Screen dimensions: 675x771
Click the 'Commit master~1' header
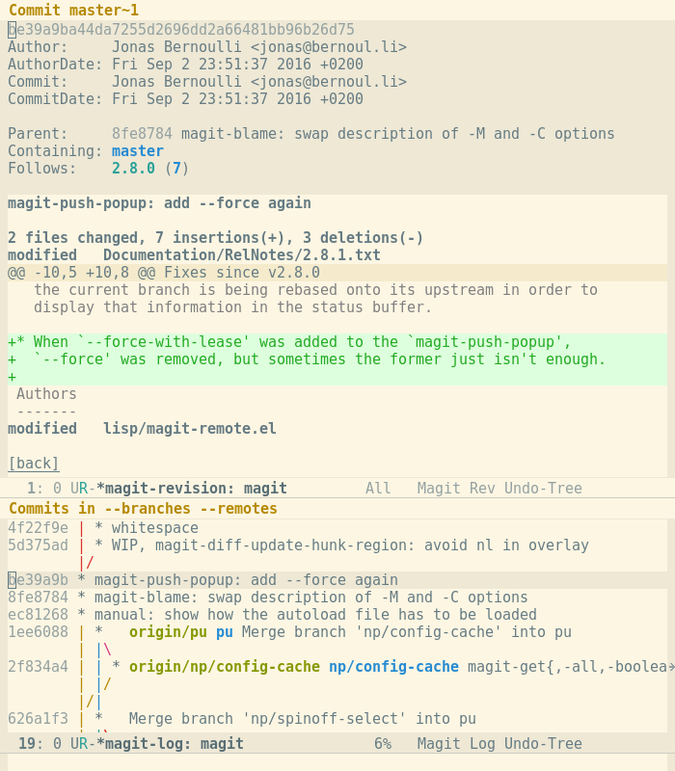(x=74, y=10)
